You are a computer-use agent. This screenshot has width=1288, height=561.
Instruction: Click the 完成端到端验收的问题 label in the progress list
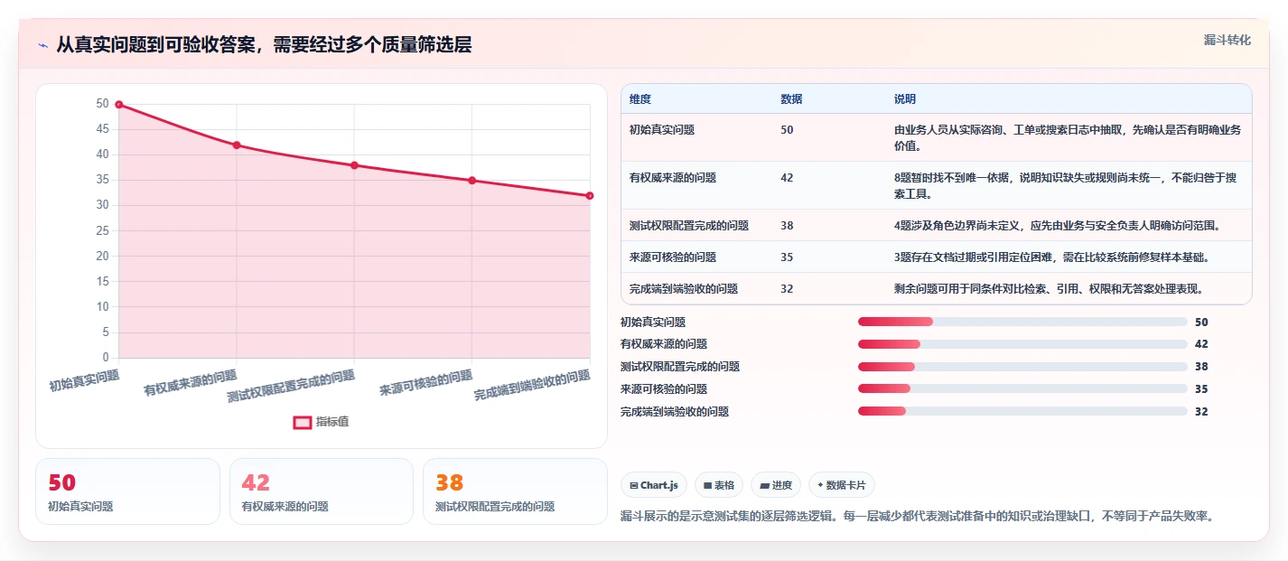(x=675, y=412)
